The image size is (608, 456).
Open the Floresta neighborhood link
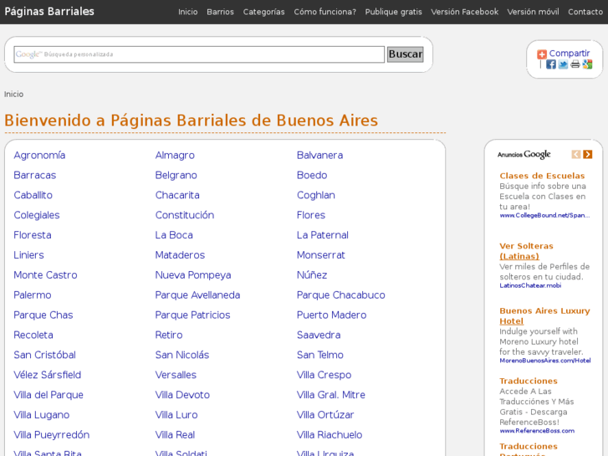(x=32, y=235)
